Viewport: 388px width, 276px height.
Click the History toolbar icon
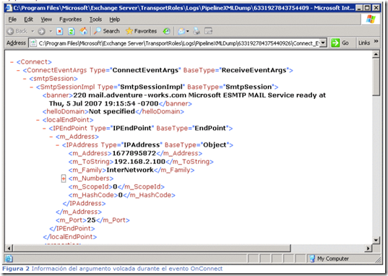click(x=166, y=31)
